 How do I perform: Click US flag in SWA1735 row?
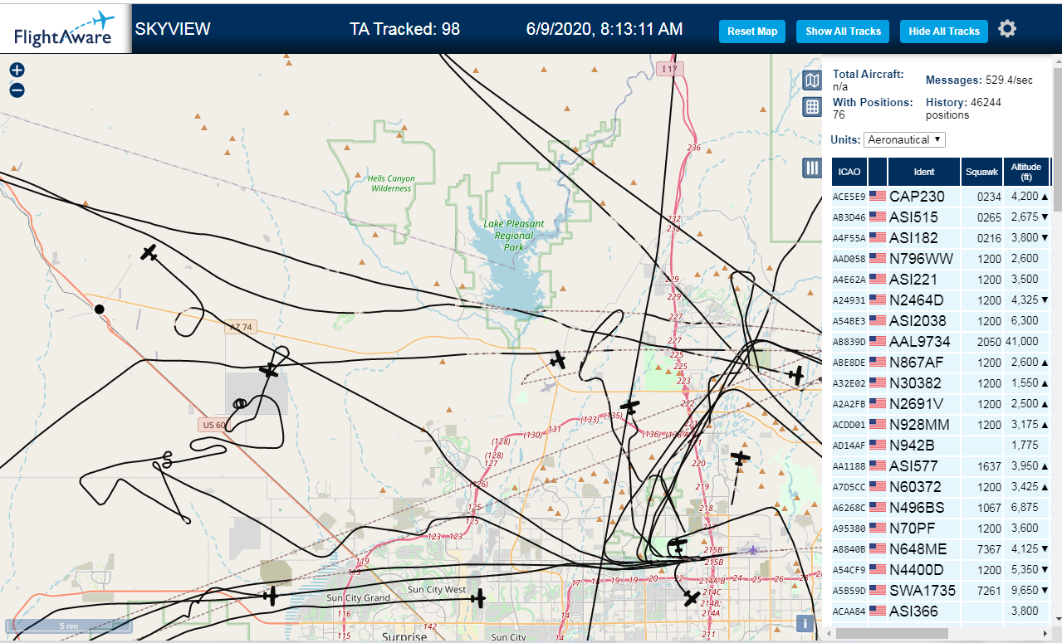878,591
